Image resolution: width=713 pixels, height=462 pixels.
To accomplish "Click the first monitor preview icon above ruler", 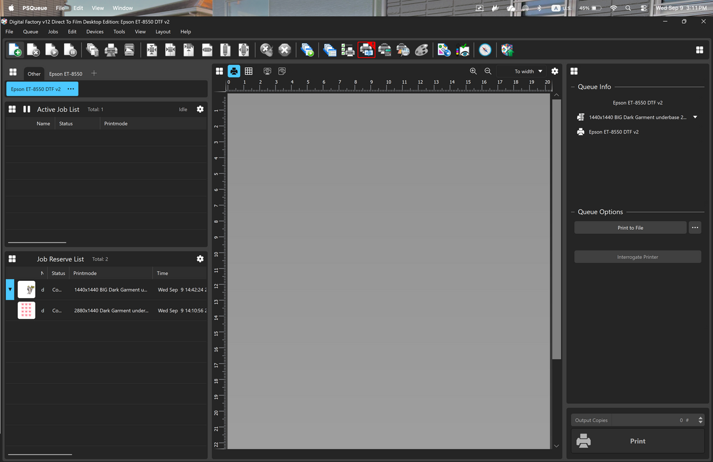I will 267,71.
